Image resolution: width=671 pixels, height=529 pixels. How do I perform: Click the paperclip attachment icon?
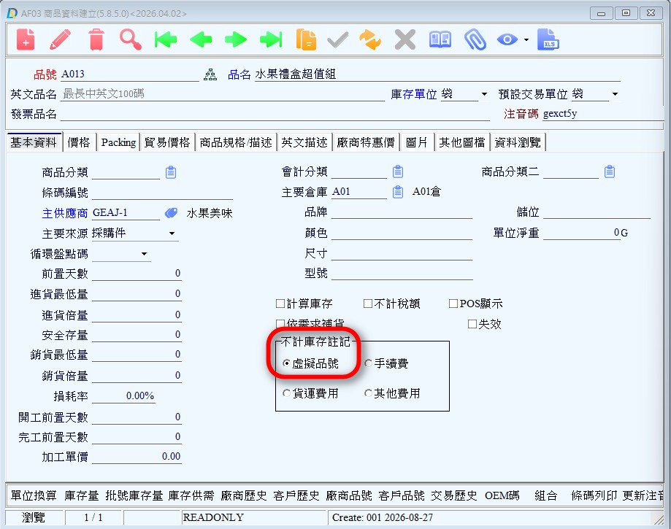(x=475, y=40)
